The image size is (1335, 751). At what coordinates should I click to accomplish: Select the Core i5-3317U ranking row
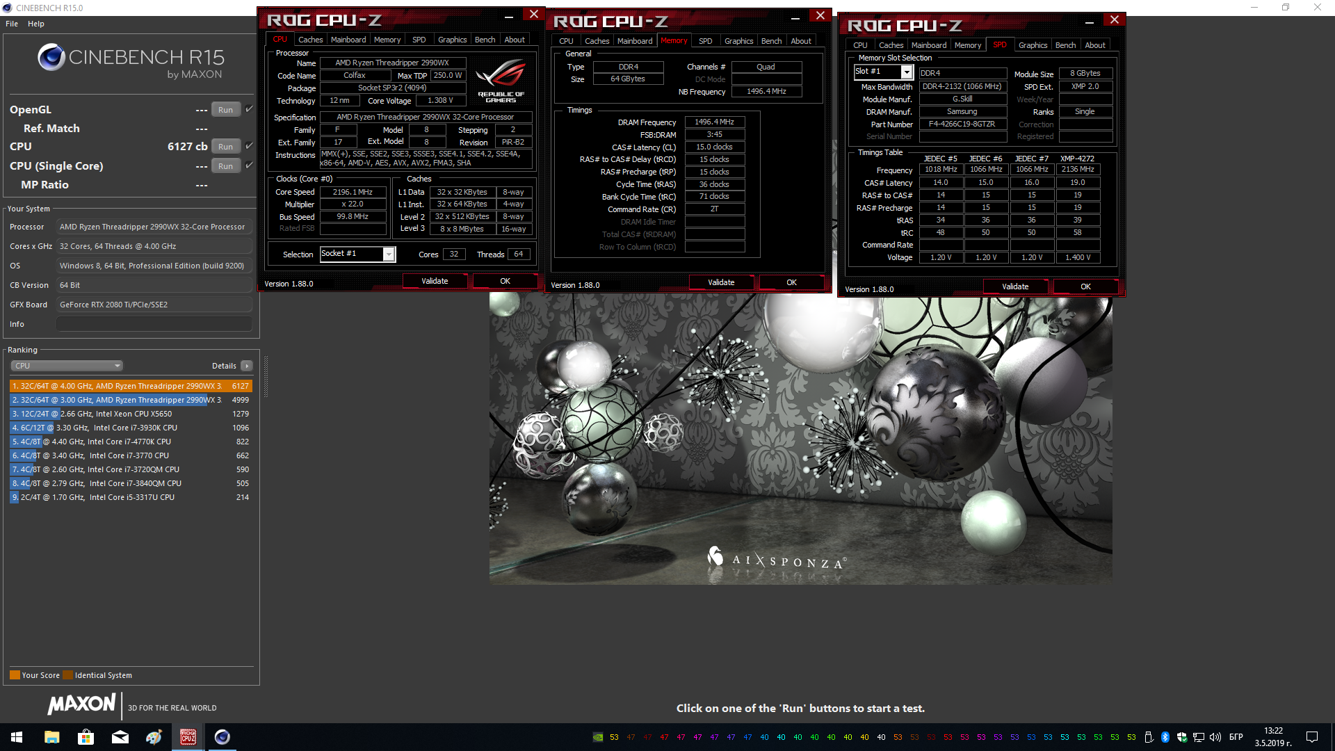[131, 497]
